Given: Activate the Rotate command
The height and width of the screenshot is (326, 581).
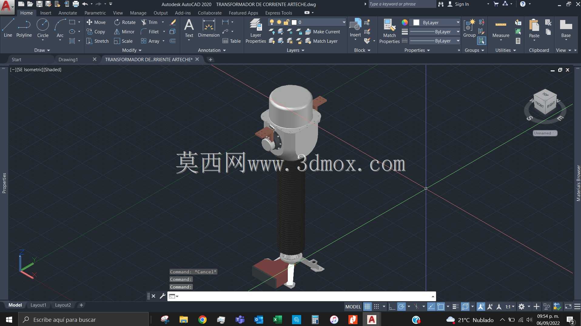Looking at the screenshot, I should (125, 22).
